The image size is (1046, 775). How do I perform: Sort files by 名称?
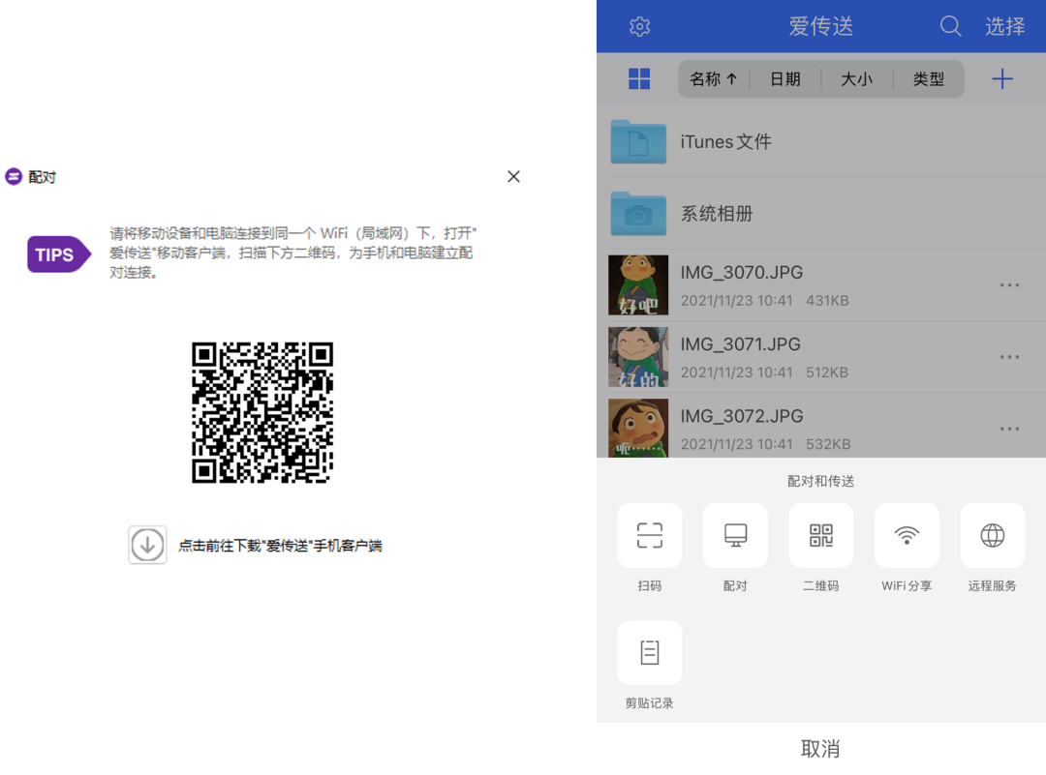click(x=713, y=78)
